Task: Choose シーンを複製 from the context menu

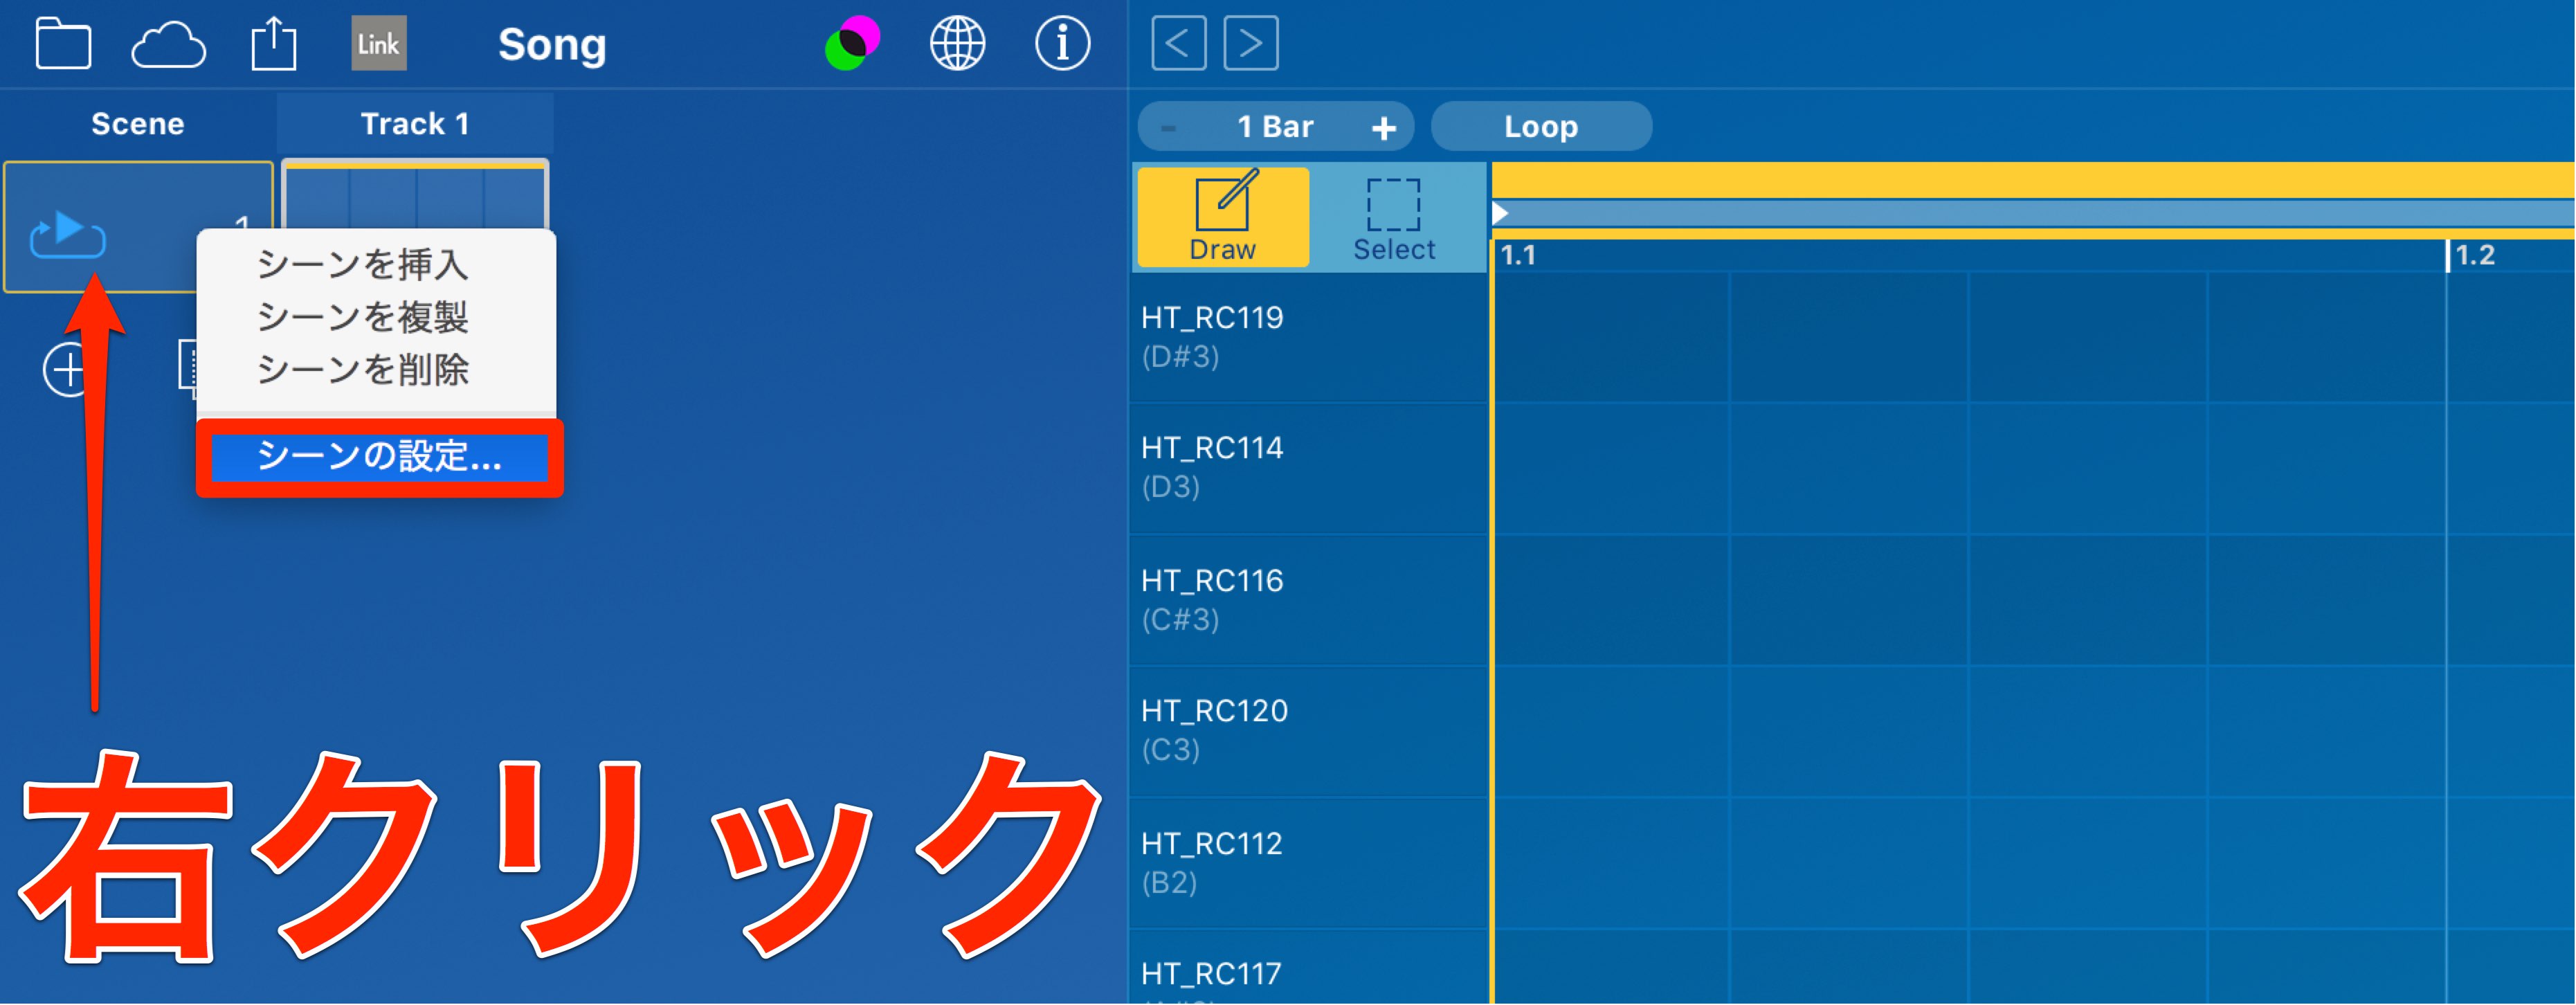Action: [x=362, y=317]
